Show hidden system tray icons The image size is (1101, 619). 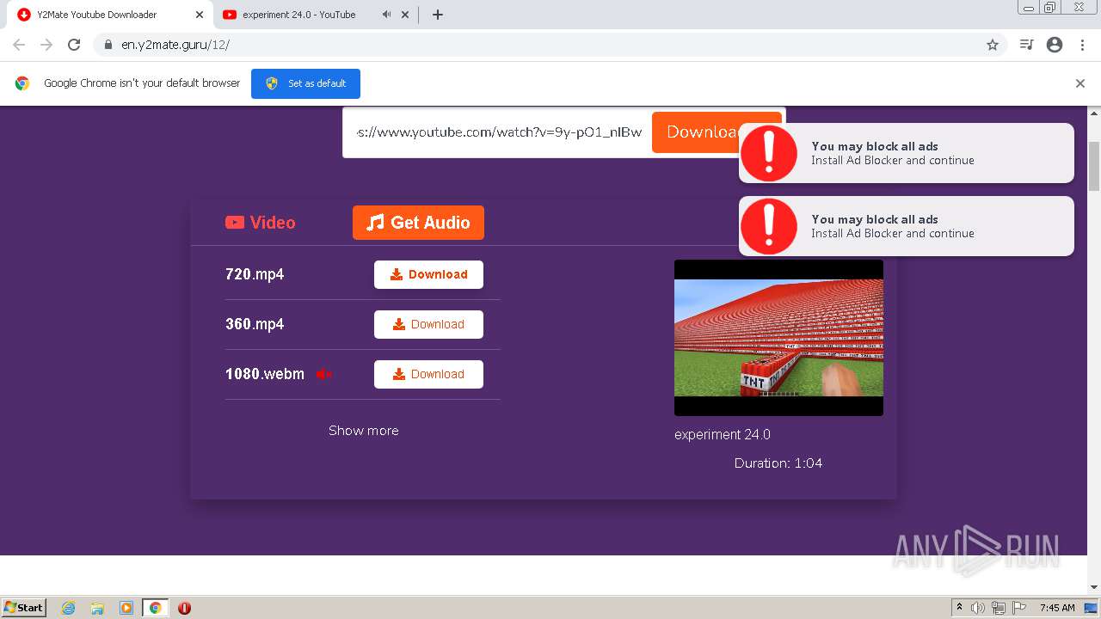point(959,608)
